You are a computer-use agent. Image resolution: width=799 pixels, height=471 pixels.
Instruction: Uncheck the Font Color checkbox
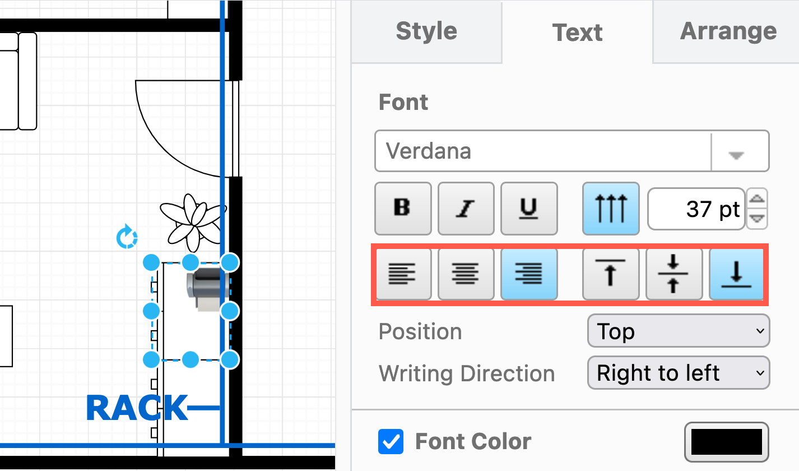[x=391, y=441]
